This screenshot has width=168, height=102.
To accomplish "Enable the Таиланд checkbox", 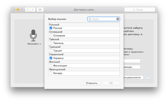I will [51, 43].
